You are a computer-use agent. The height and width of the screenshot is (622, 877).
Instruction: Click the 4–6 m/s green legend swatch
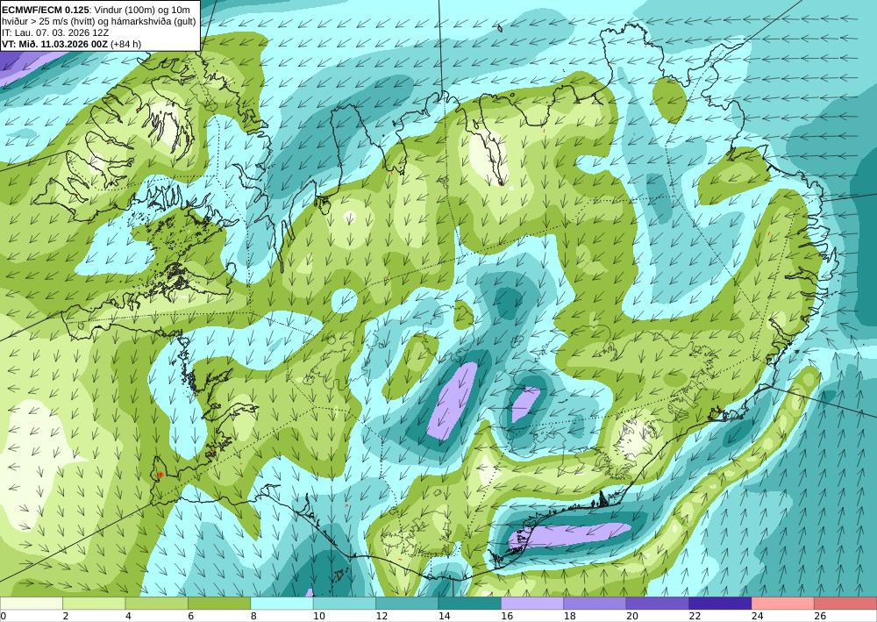point(157,604)
